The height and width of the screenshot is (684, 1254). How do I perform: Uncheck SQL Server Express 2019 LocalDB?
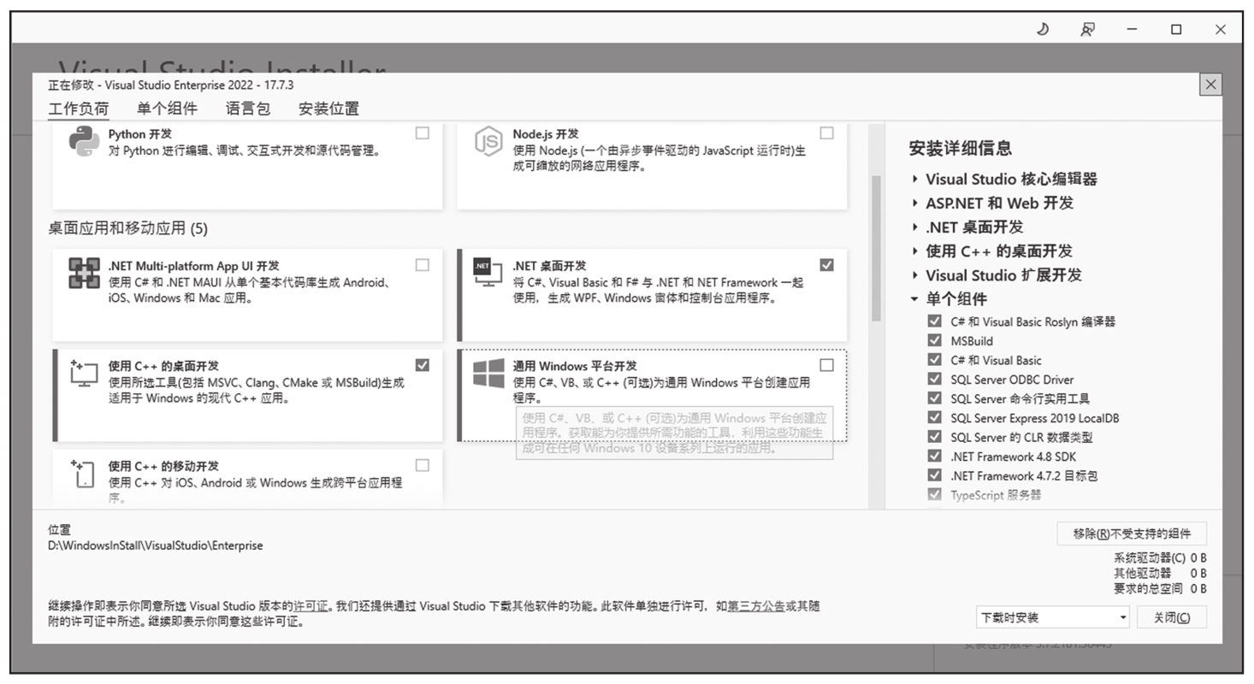pos(934,418)
